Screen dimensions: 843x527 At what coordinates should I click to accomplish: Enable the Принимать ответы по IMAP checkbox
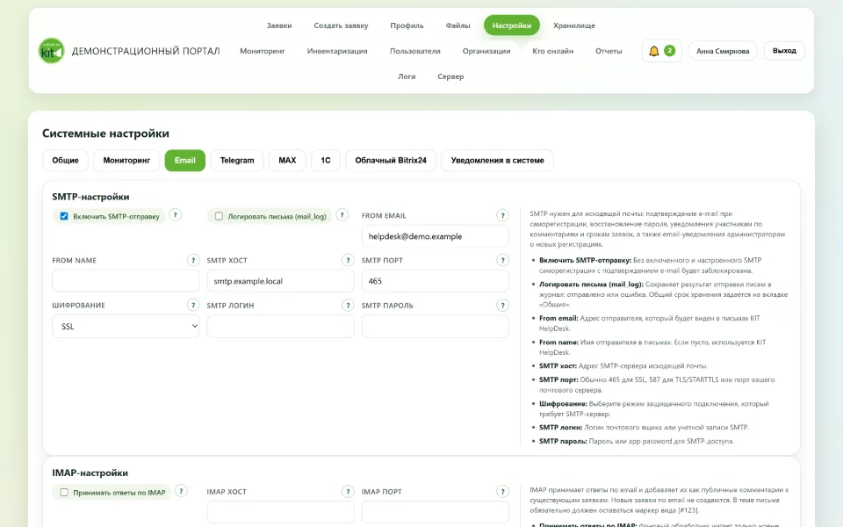64,492
